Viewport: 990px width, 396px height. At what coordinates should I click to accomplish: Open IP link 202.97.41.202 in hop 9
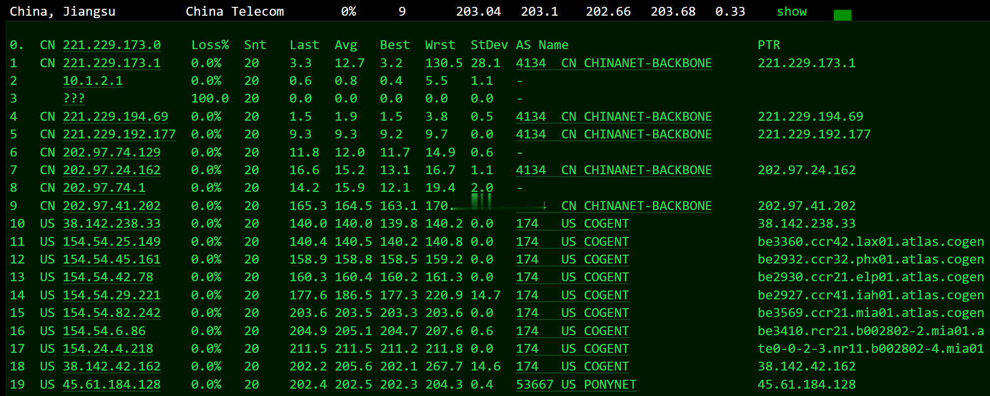click(112, 206)
